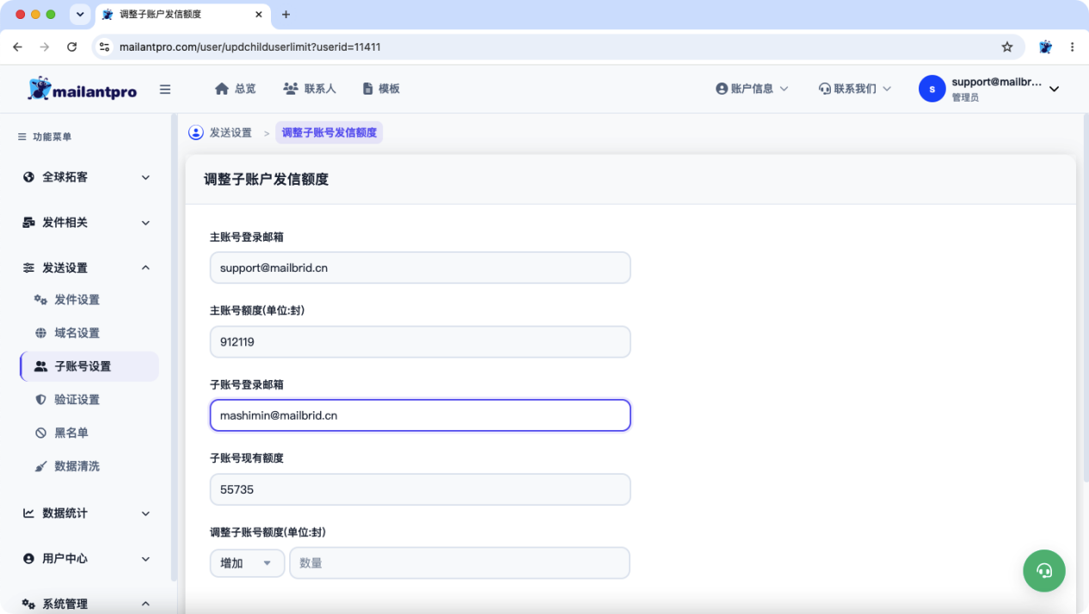
Task: Open the tab search dropdown arrow
Action: [80, 15]
